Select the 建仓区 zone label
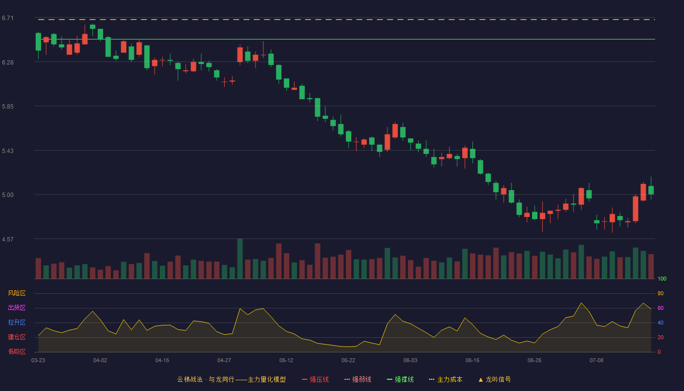Screen dimensions: 684x391 pyautogui.click(x=17, y=337)
